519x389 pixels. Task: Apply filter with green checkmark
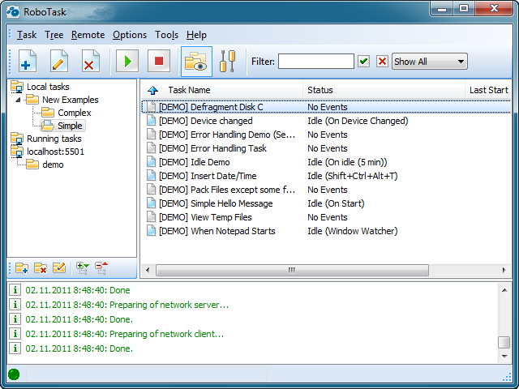pyautogui.click(x=364, y=62)
